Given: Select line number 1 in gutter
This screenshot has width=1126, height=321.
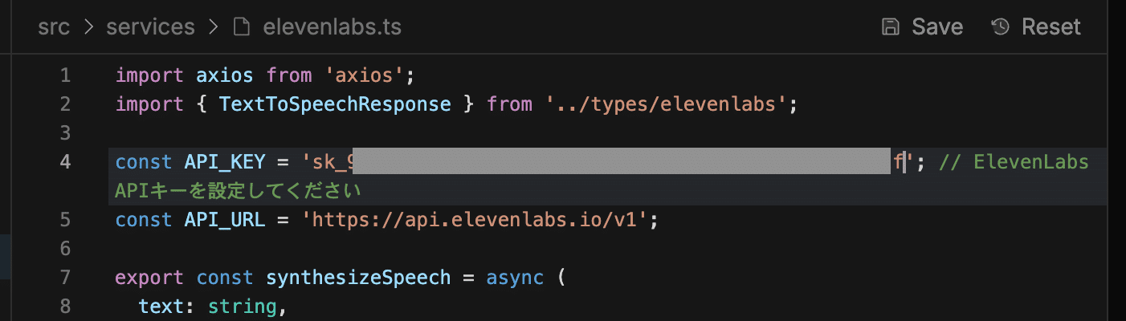Looking at the screenshot, I should tap(65, 76).
